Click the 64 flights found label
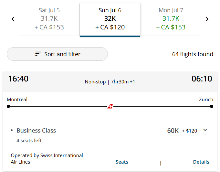The width and height of the screenshot is (220, 172). (193, 54)
